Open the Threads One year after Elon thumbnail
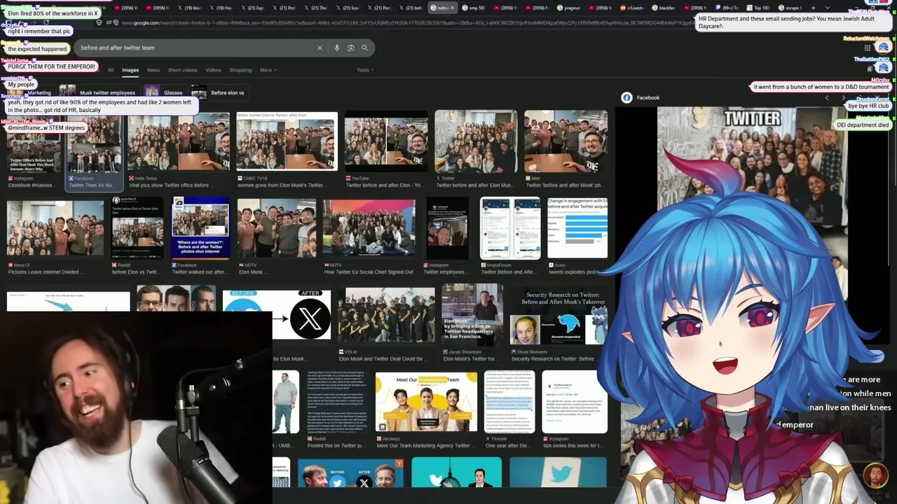Screen dimensions: 897x504 coord(509,402)
